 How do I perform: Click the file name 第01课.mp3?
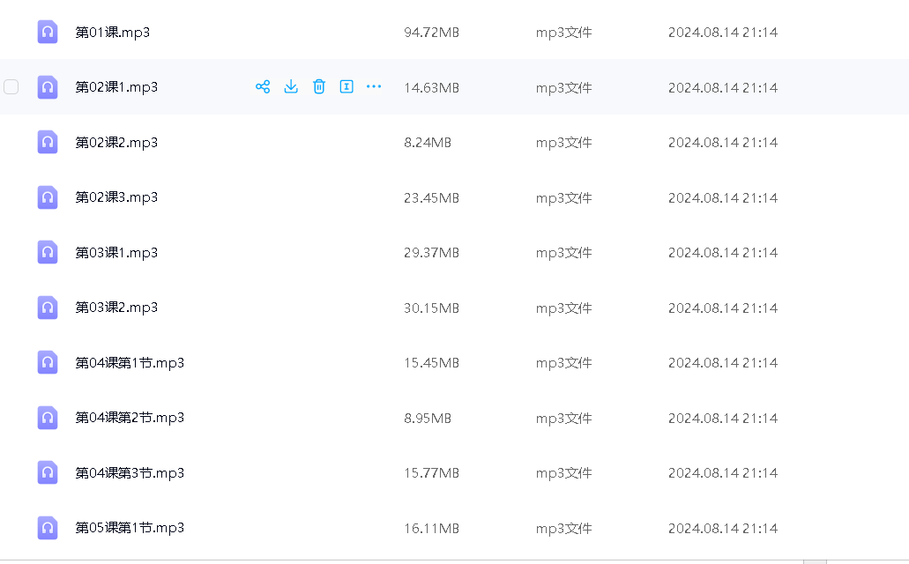click(113, 33)
